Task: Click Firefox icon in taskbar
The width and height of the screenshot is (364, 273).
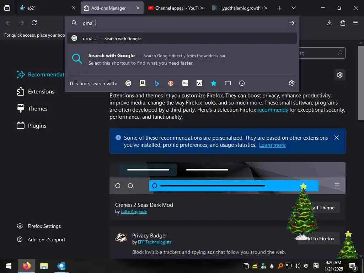Action: (26, 266)
